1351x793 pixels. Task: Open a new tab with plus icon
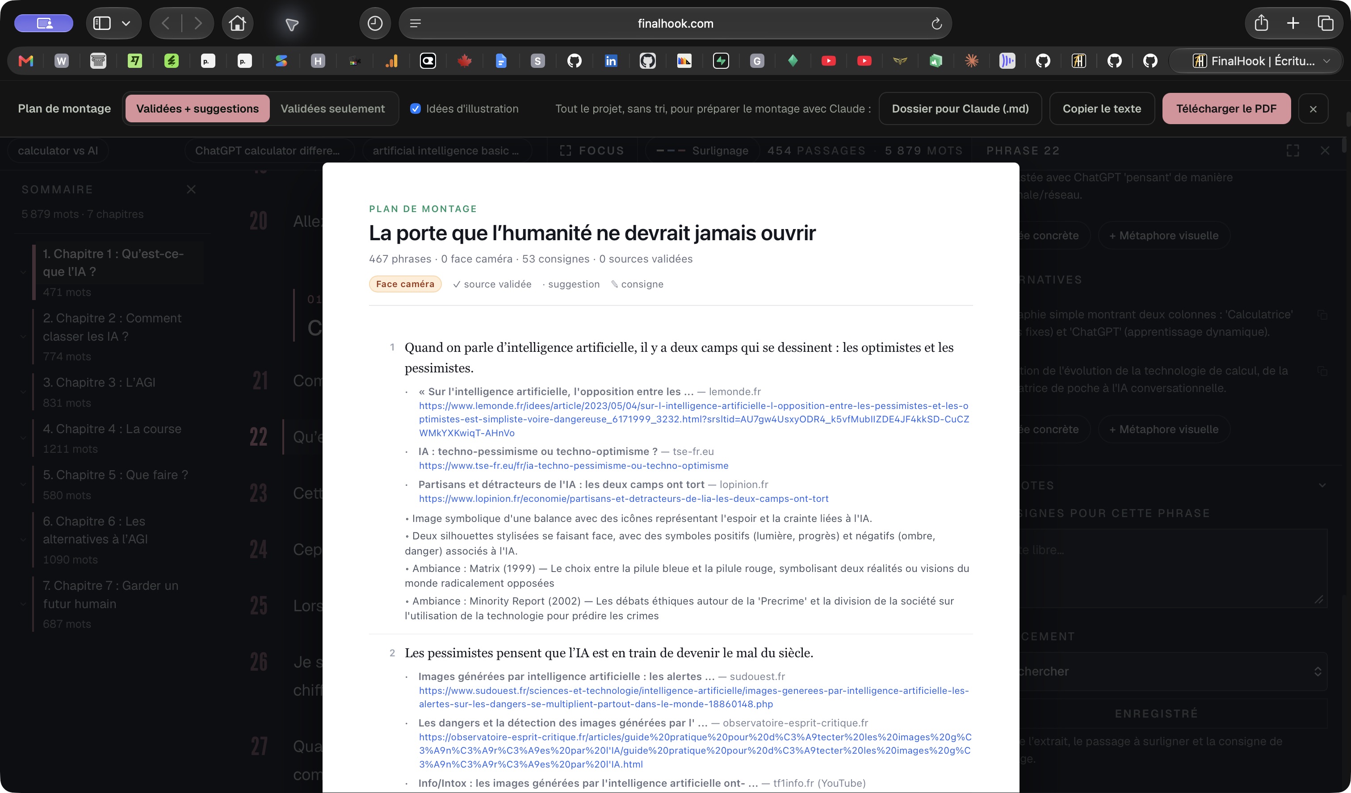tap(1293, 23)
